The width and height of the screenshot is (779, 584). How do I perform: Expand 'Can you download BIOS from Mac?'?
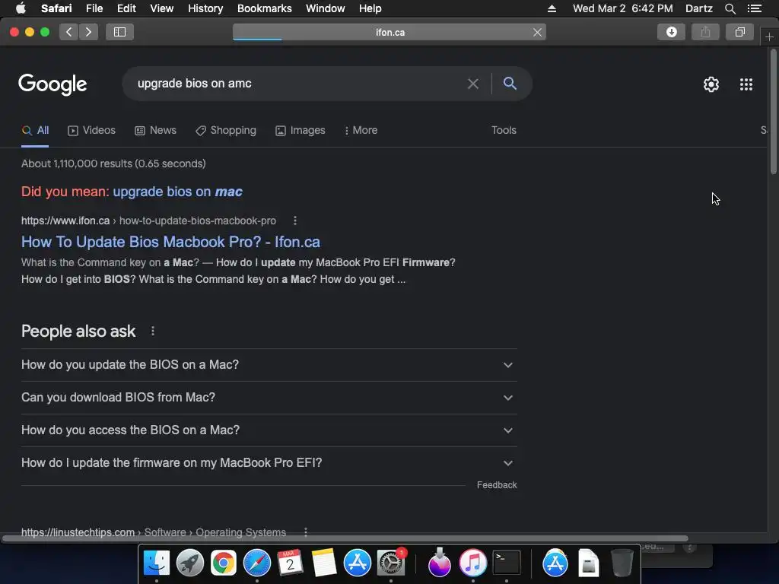tap(269, 398)
